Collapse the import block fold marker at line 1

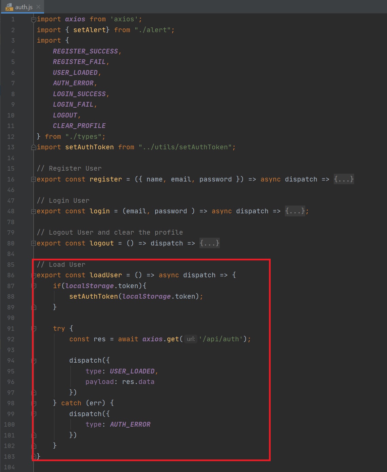(x=34, y=20)
